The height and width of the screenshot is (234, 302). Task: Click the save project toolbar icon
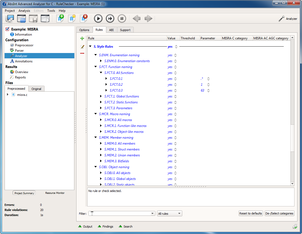tap(33, 19)
